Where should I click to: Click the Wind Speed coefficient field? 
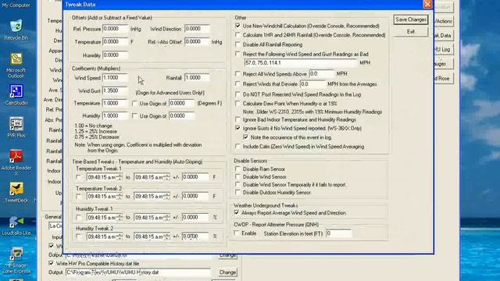coord(115,78)
